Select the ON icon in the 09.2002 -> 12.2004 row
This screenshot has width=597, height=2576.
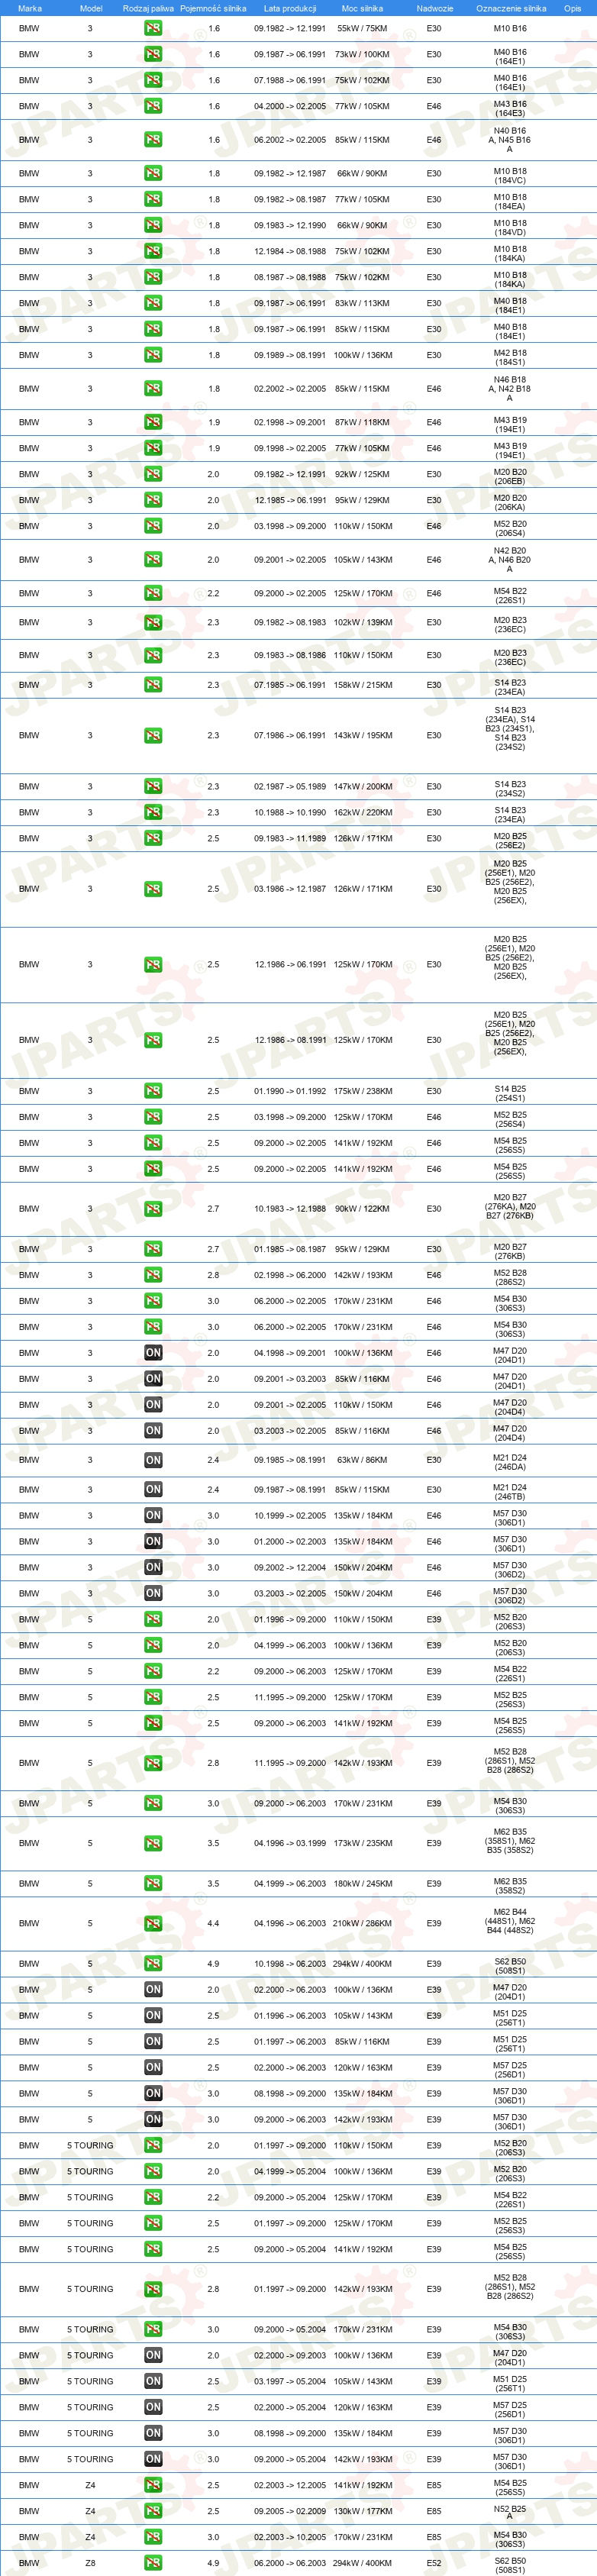coord(153,1568)
